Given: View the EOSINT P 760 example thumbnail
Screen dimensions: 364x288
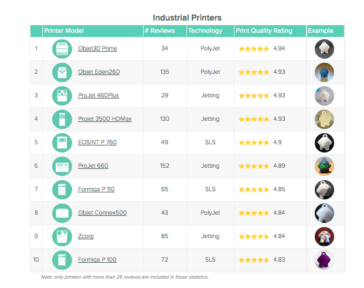Looking at the screenshot, I should pyautogui.click(x=324, y=143).
